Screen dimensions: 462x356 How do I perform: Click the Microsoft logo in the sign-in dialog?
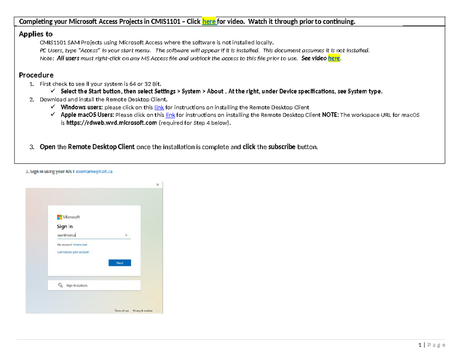[x=60, y=217]
